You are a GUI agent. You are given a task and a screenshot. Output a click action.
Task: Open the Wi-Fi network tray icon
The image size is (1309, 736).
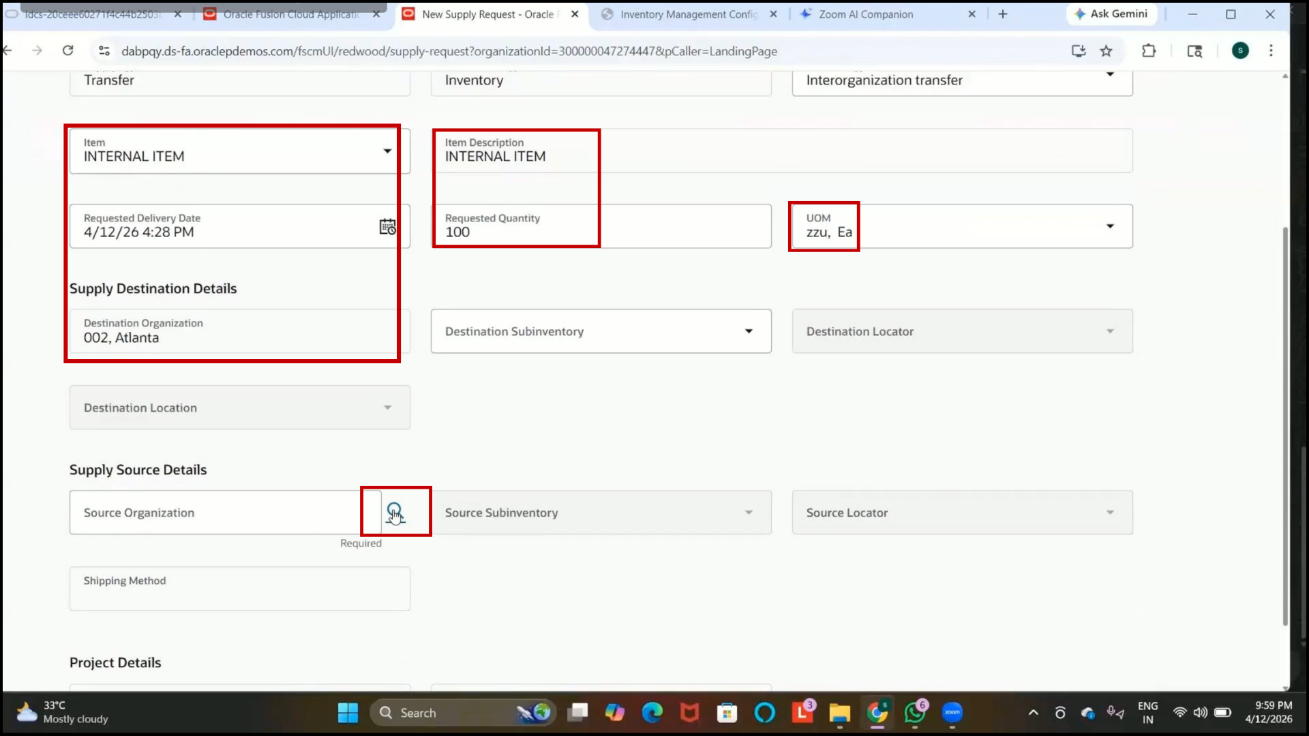tap(1179, 713)
